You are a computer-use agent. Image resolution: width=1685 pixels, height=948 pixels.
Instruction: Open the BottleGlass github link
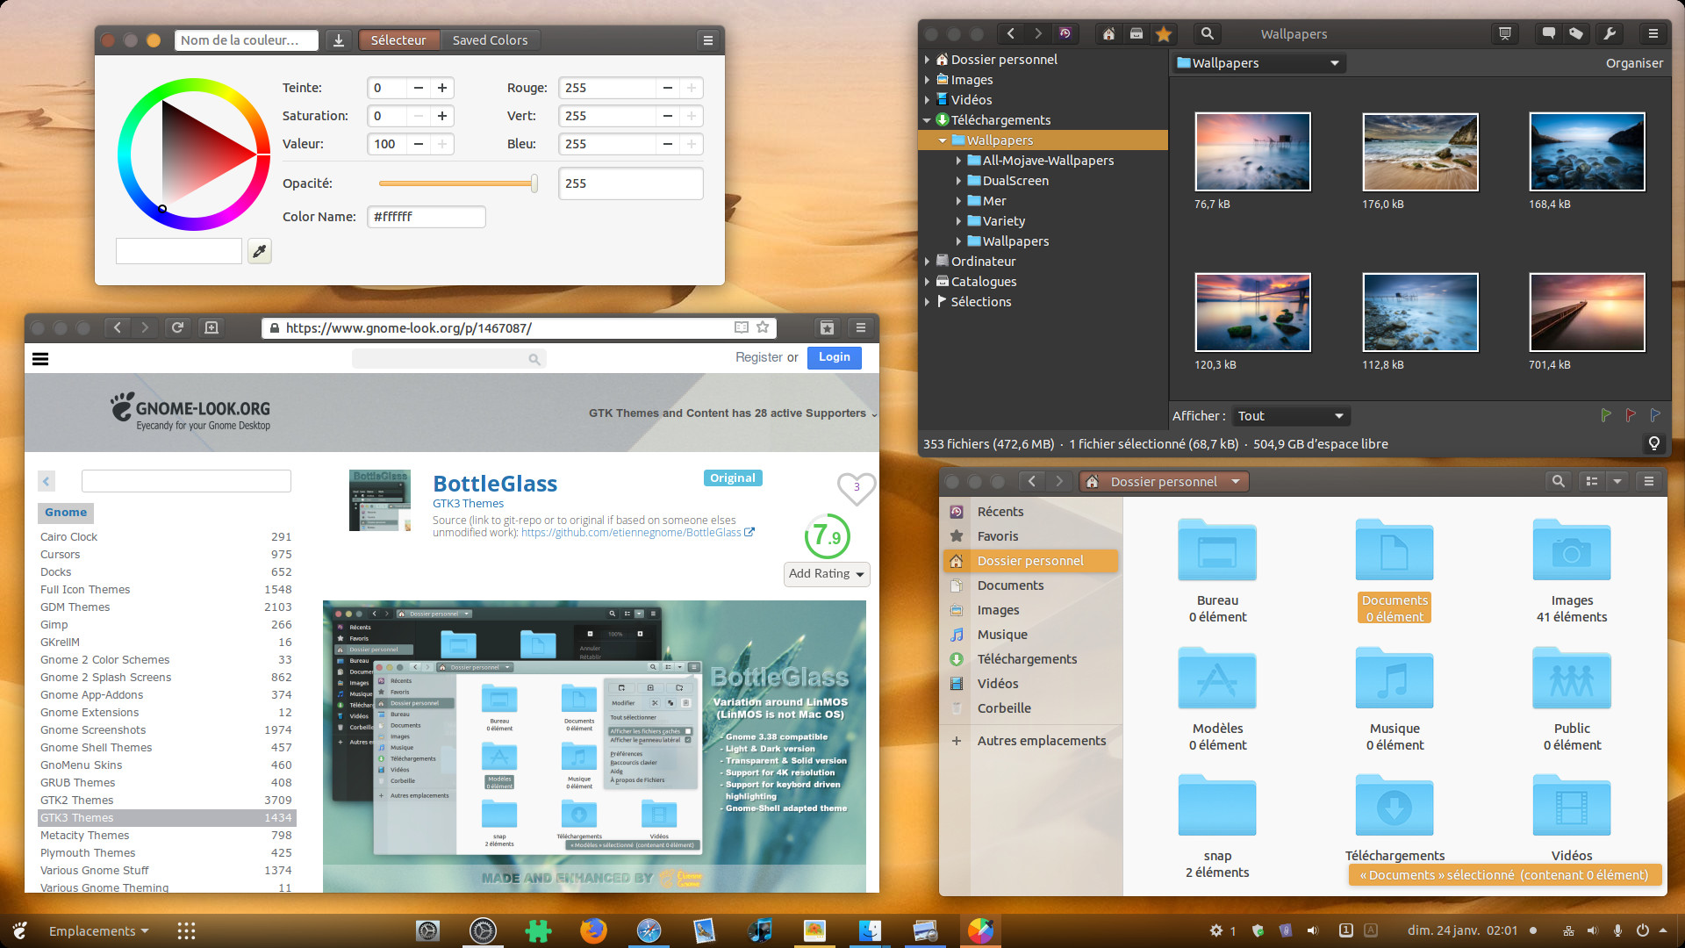coord(637,533)
